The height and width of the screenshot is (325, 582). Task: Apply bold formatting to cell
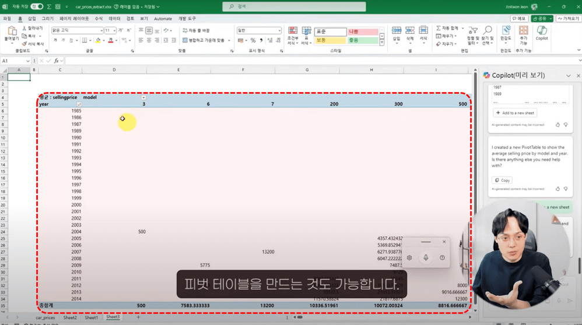click(x=55, y=40)
